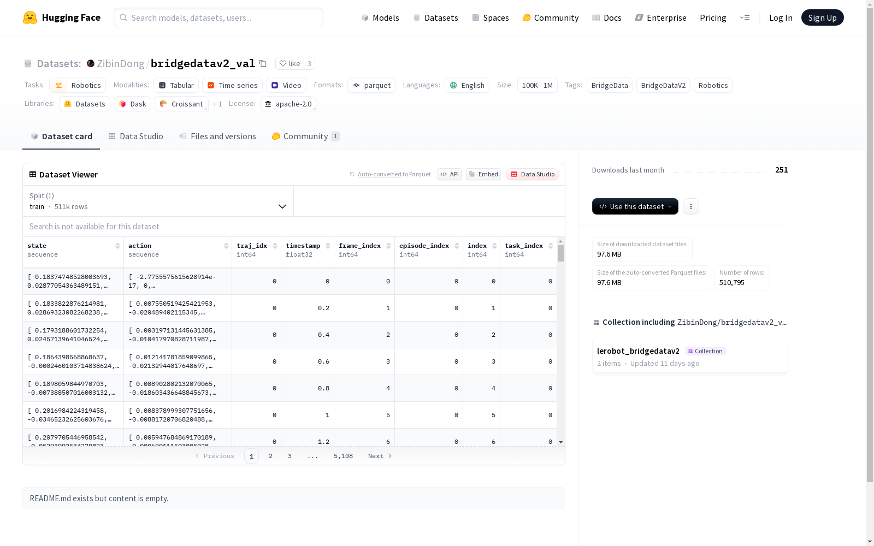
Task: Sort the task_index column
Action: point(551,246)
